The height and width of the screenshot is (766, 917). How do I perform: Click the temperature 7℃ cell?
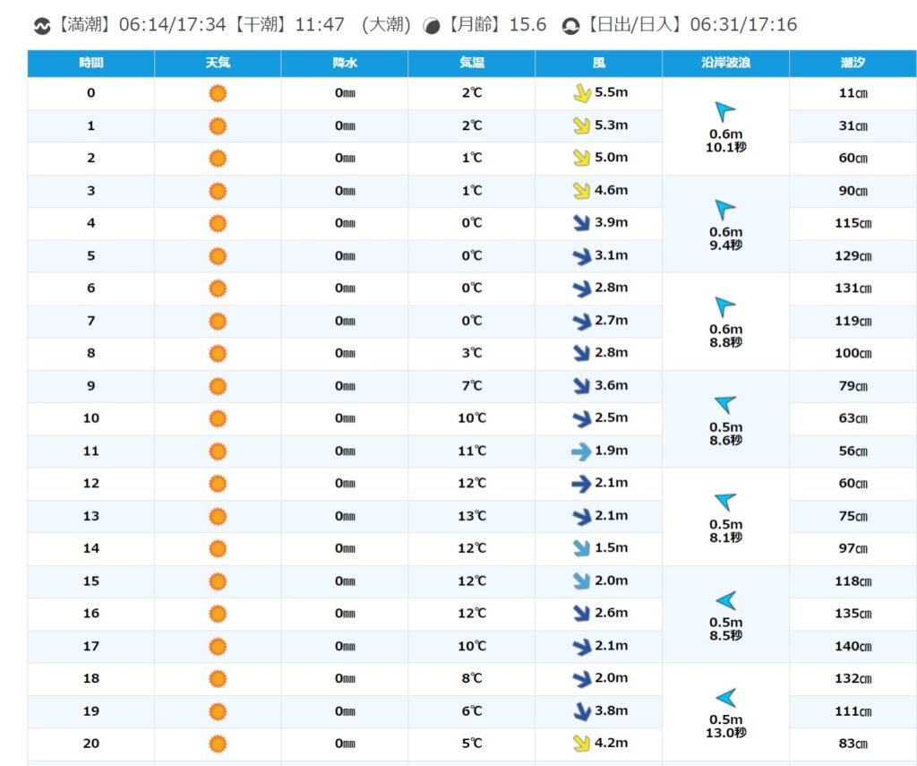[x=471, y=385]
